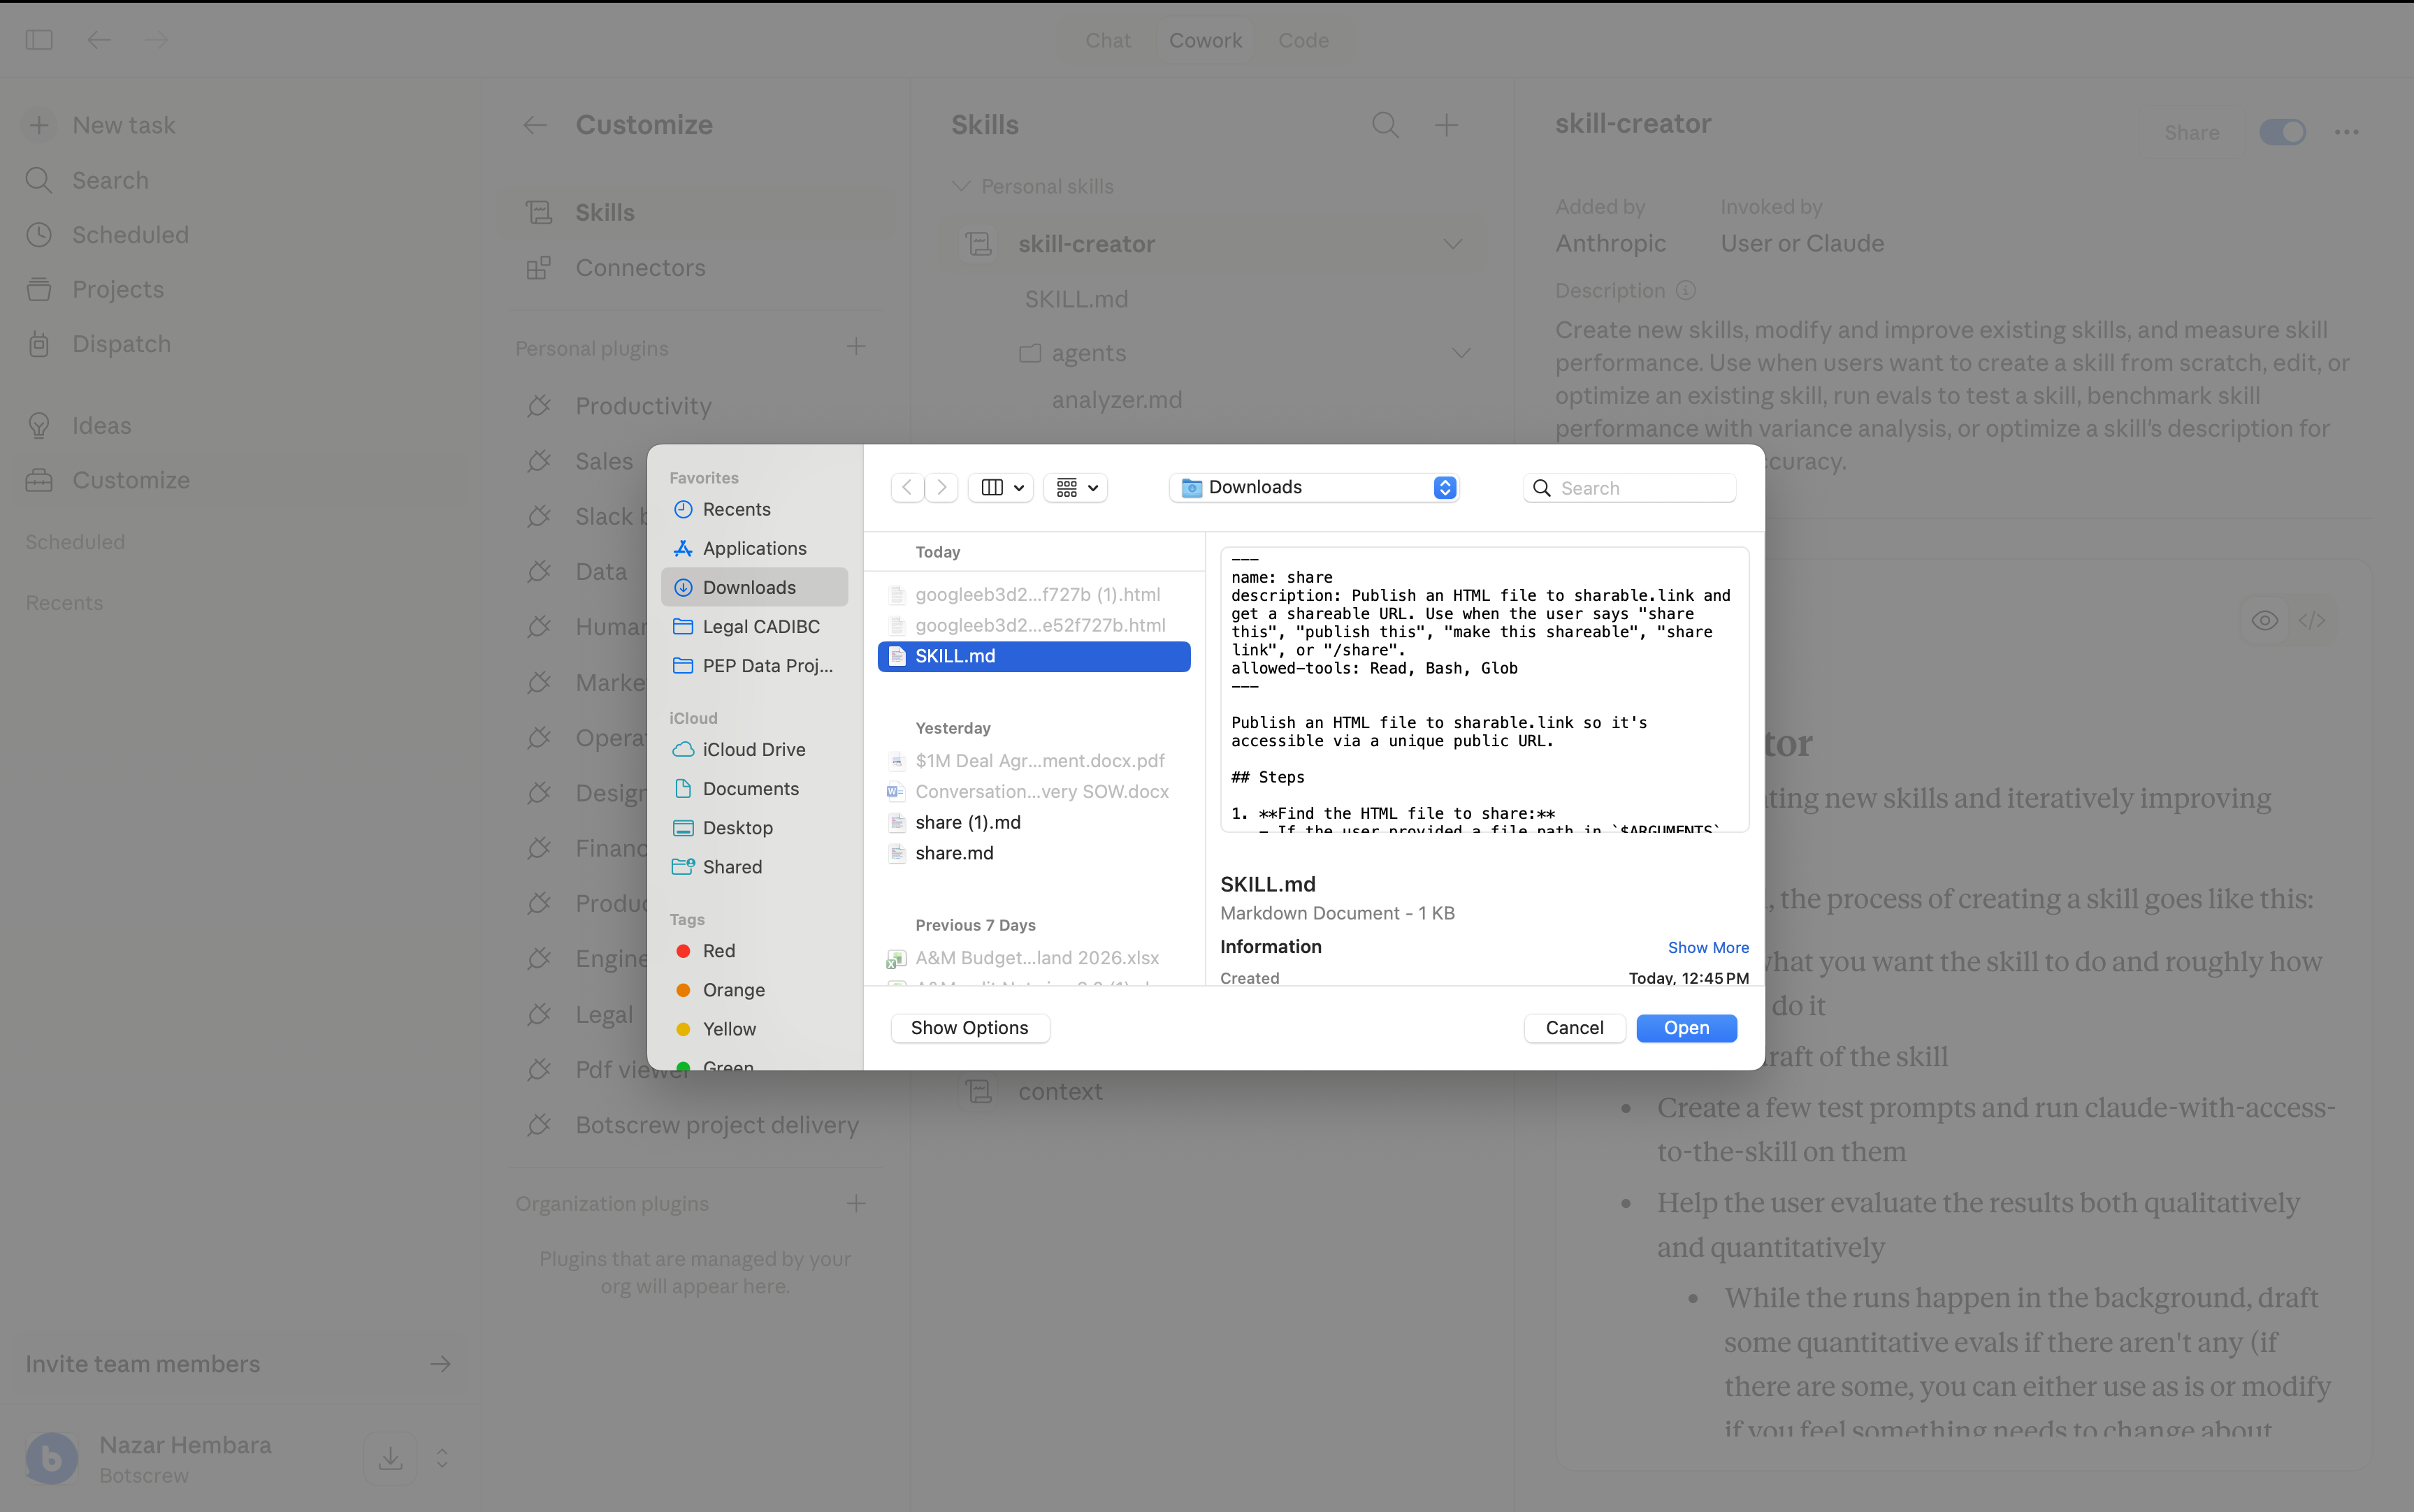Select the Skills section icon
This screenshot has height=1512, width=2414.
[539, 211]
